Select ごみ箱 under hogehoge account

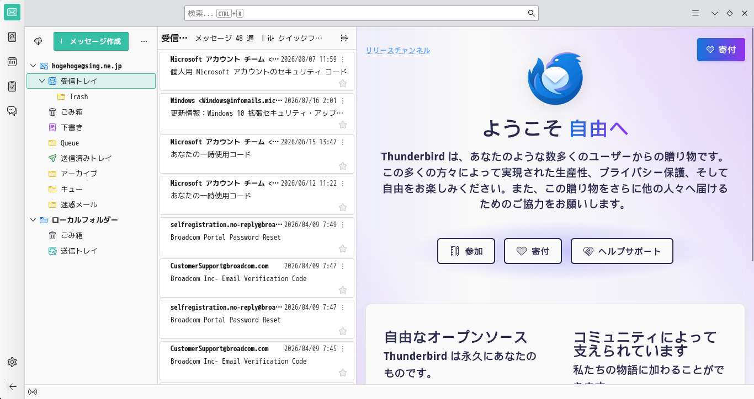click(x=91, y=112)
